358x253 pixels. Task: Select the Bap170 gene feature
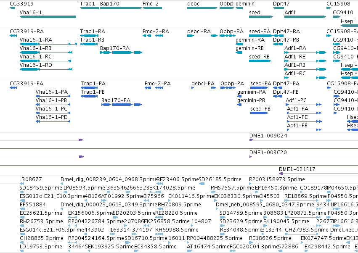click(121, 8)
